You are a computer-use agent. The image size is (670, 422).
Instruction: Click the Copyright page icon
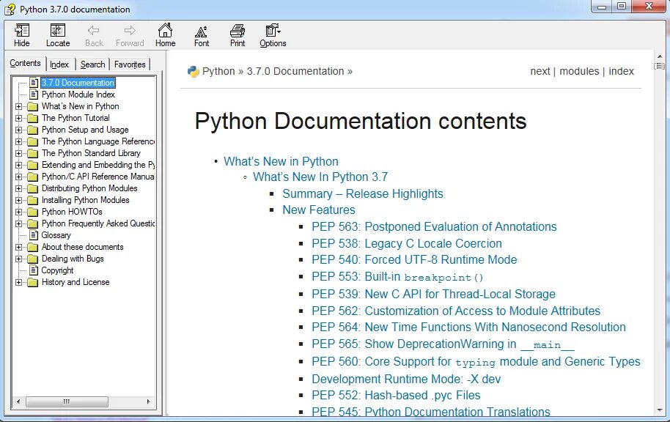pyautogui.click(x=34, y=270)
